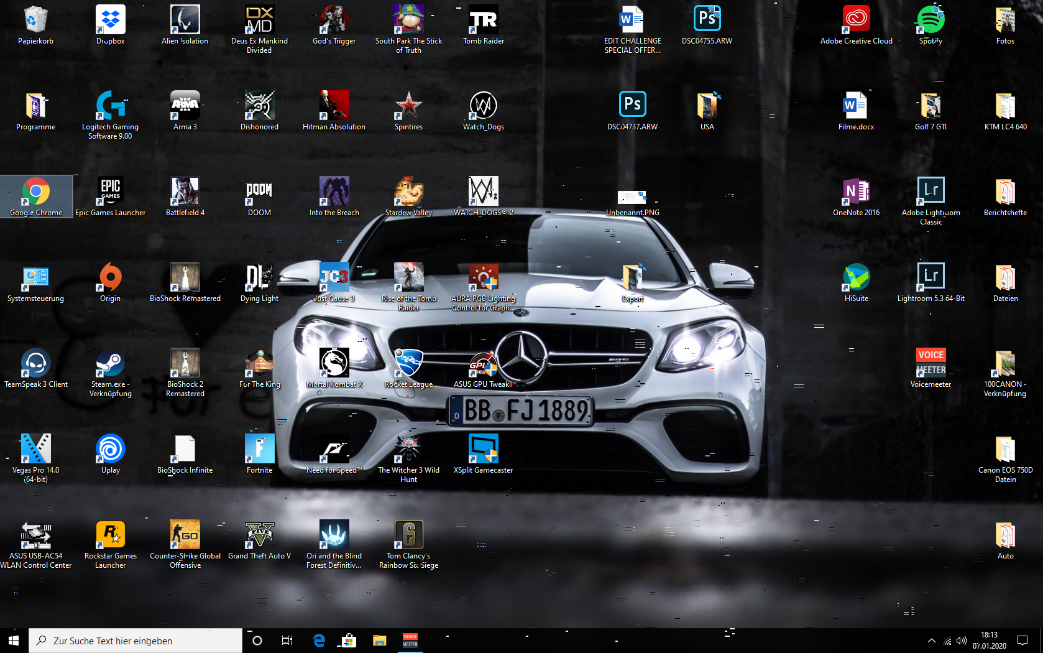Expand the hidden system tray icons chevron
The width and height of the screenshot is (1043, 653).
pos(931,641)
